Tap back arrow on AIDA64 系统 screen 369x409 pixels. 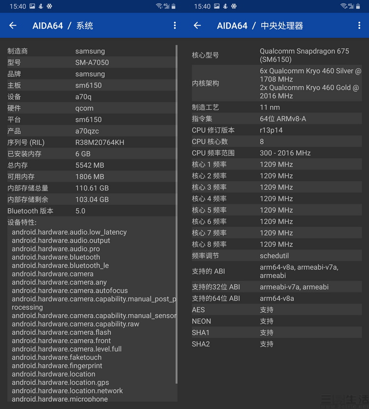(x=13, y=26)
